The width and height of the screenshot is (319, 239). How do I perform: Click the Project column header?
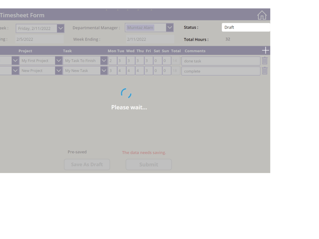click(25, 51)
